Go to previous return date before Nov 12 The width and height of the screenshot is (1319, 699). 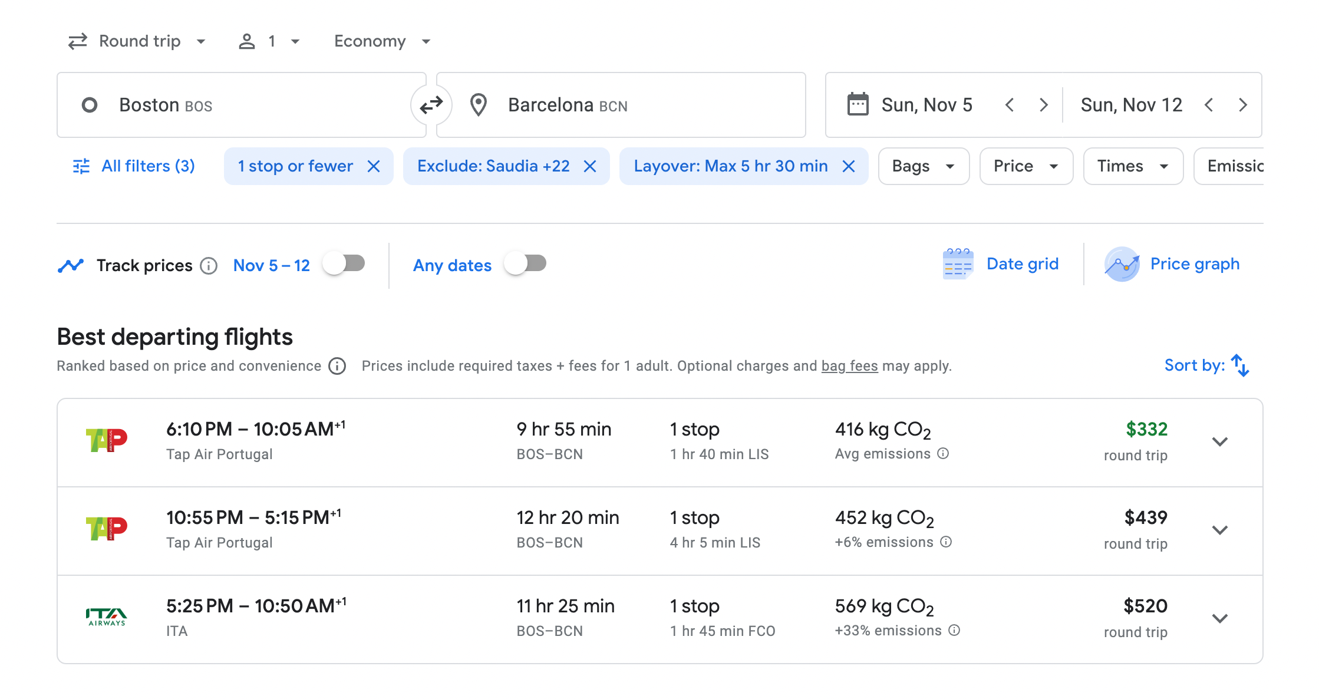point(1209,105)
